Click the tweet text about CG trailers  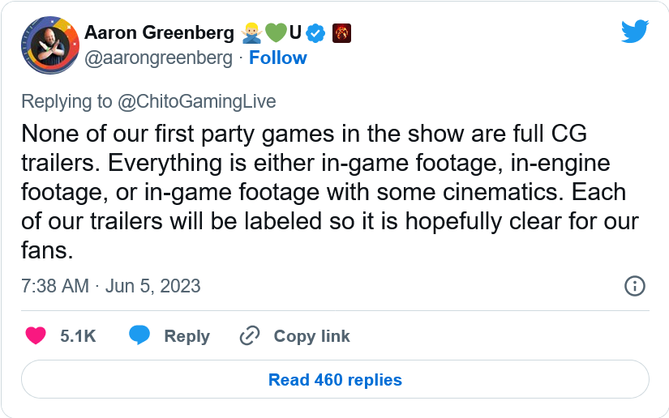tap(324, 191)
